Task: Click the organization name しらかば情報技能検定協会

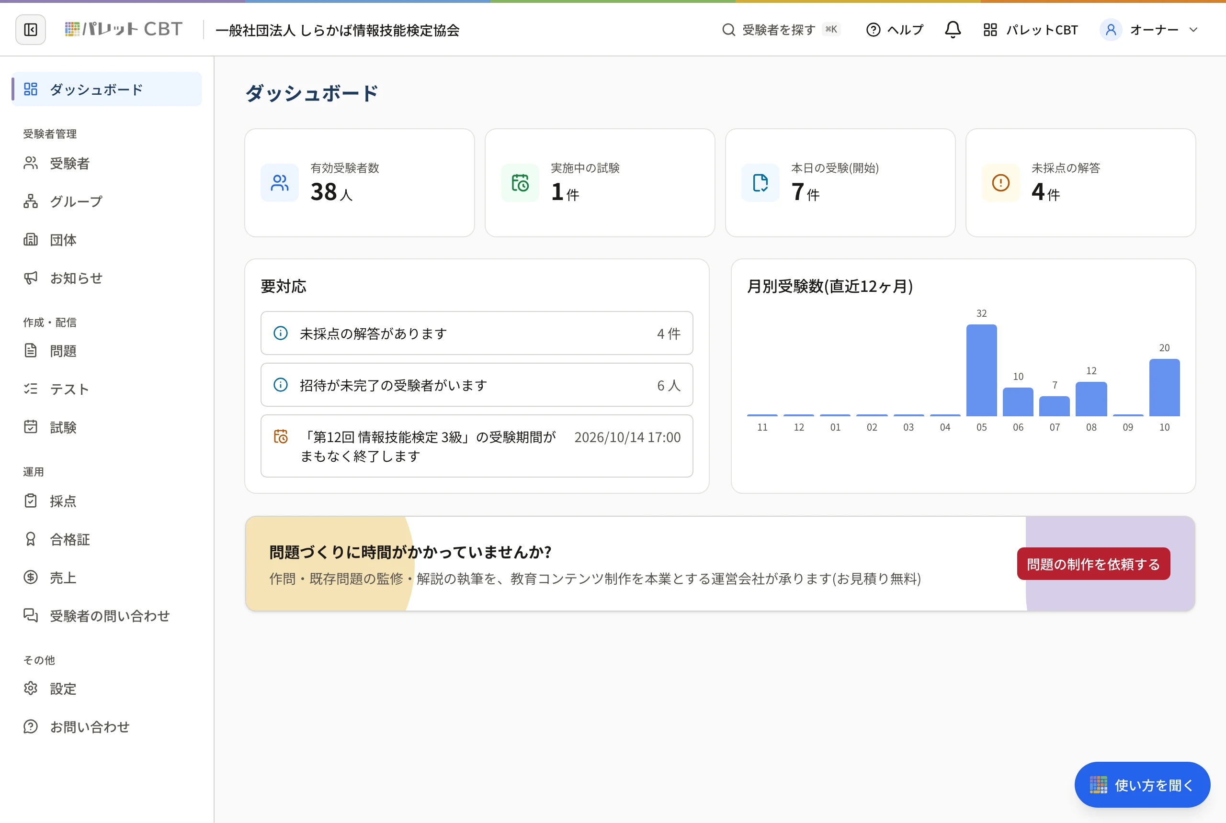Action: [337, 31]
